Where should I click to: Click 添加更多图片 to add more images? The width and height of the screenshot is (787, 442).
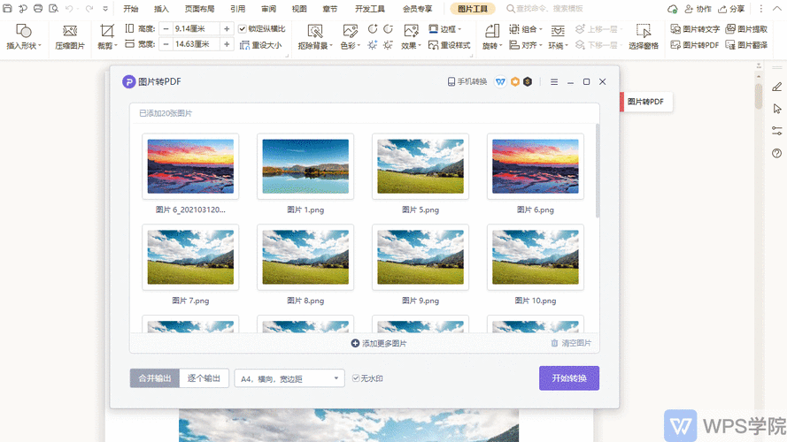click(x=379, y=343)
